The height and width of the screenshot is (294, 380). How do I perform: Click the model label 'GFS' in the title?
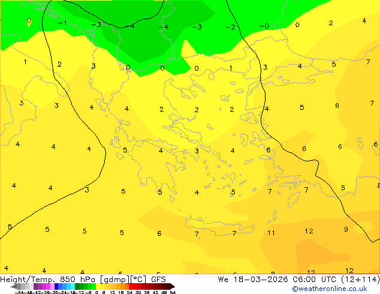[x=158, y=280]
